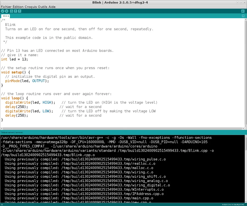Click 'digitalWrite(led, LOW);' in the code
The image size is (247, 206).
29,111
